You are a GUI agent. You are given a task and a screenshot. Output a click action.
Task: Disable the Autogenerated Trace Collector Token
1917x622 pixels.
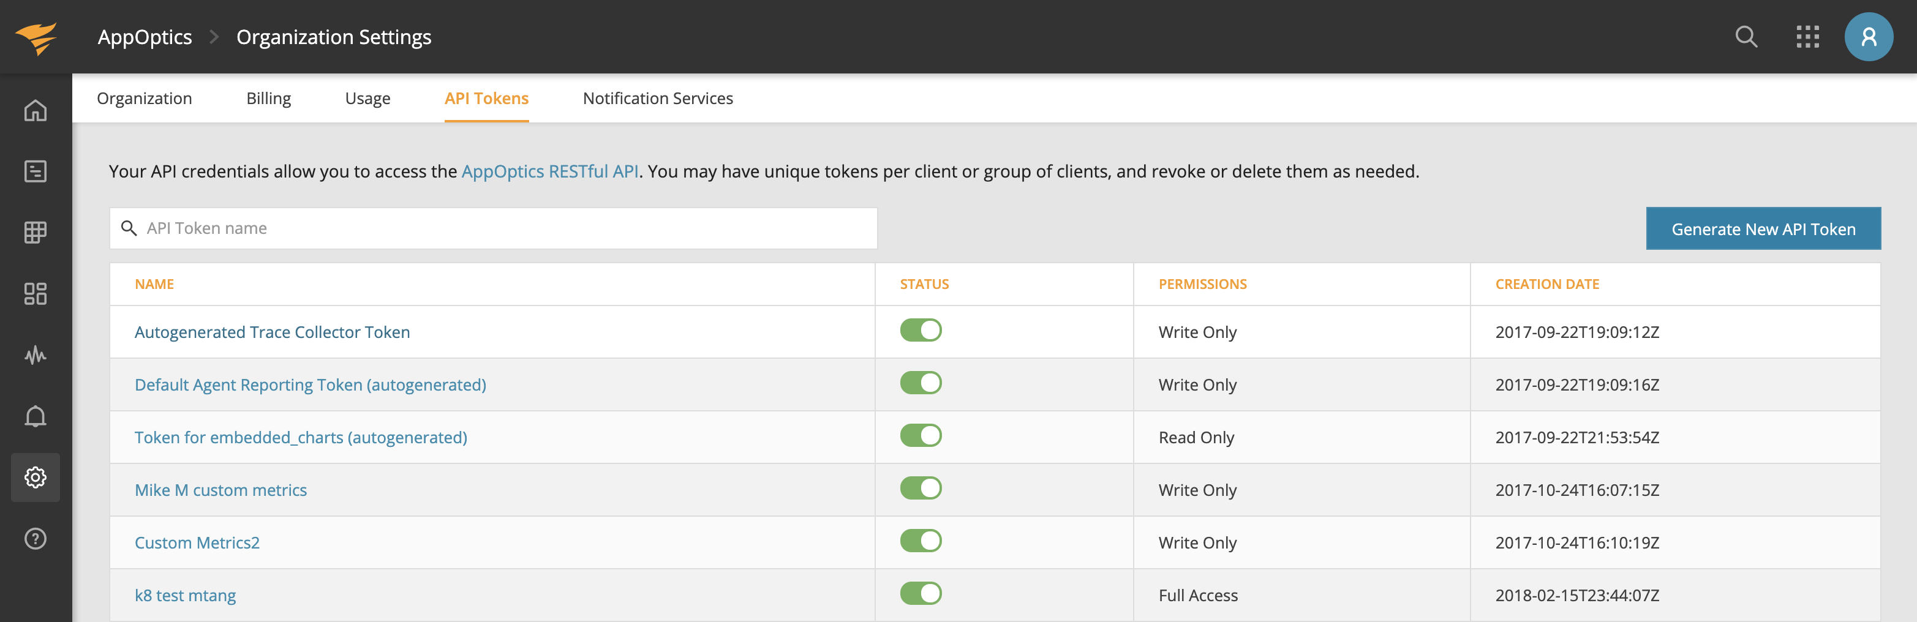point(921,331)
